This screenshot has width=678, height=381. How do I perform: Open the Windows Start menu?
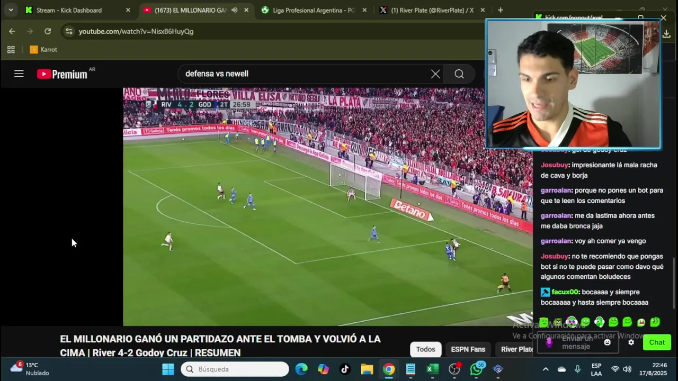(168, 369)
